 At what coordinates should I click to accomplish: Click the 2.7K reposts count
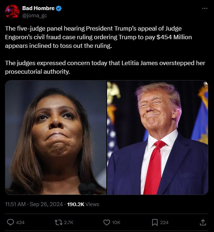click(69, 222)
